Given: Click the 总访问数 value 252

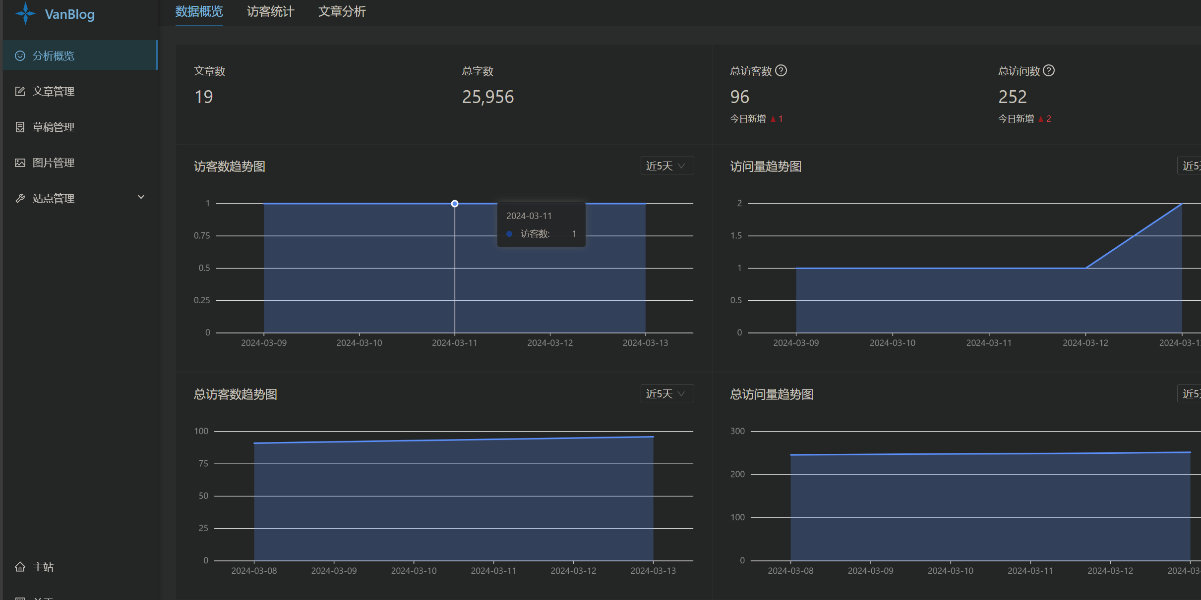Looking at the screenshot, I should (x=1013, y=97).
